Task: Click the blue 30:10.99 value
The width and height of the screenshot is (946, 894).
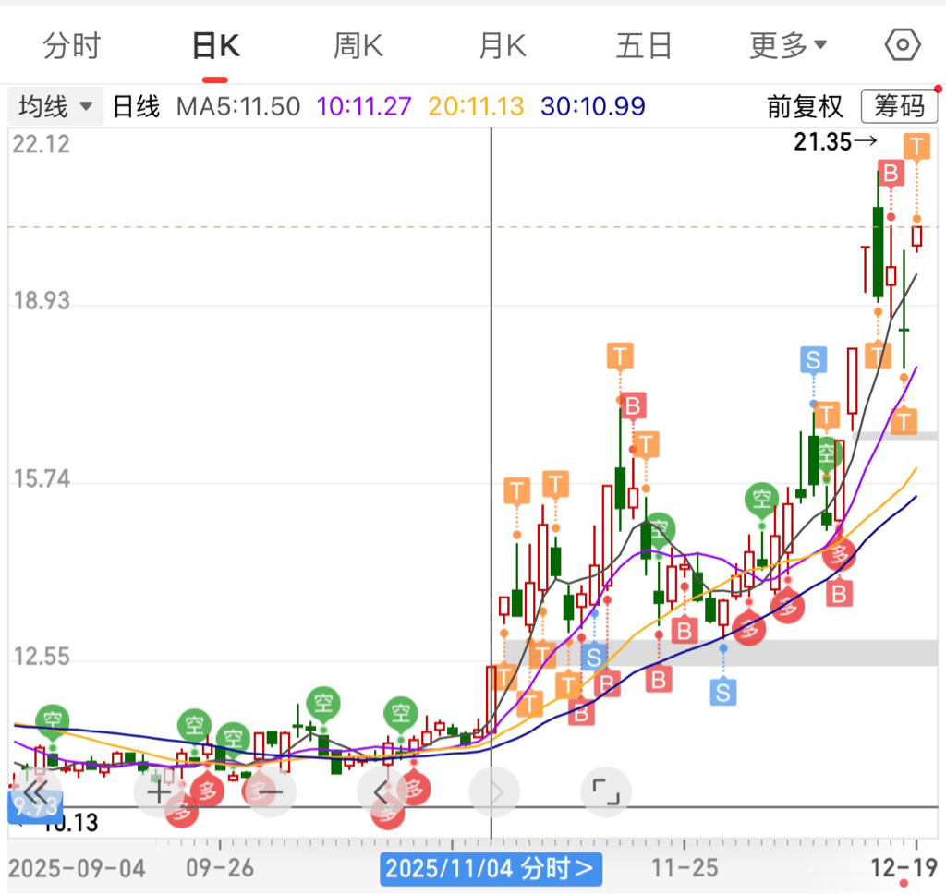Action: click(x=593, y=107)
